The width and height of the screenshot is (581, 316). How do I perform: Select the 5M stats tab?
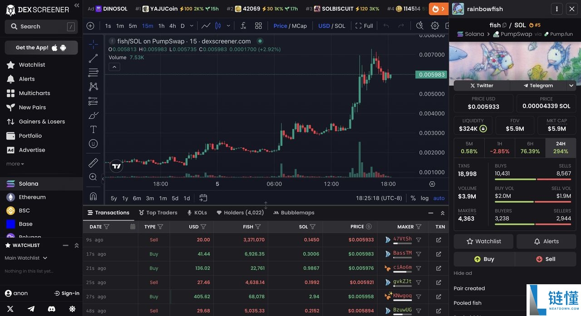pos(469,148)
